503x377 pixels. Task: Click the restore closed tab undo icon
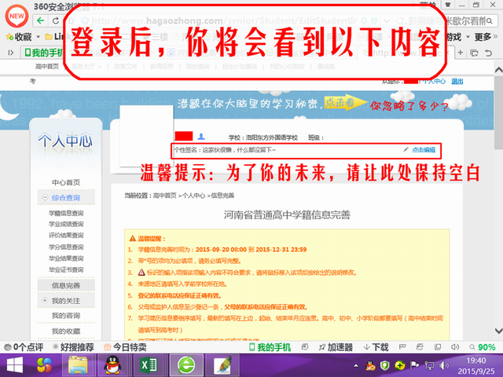(x=488, y=53)
